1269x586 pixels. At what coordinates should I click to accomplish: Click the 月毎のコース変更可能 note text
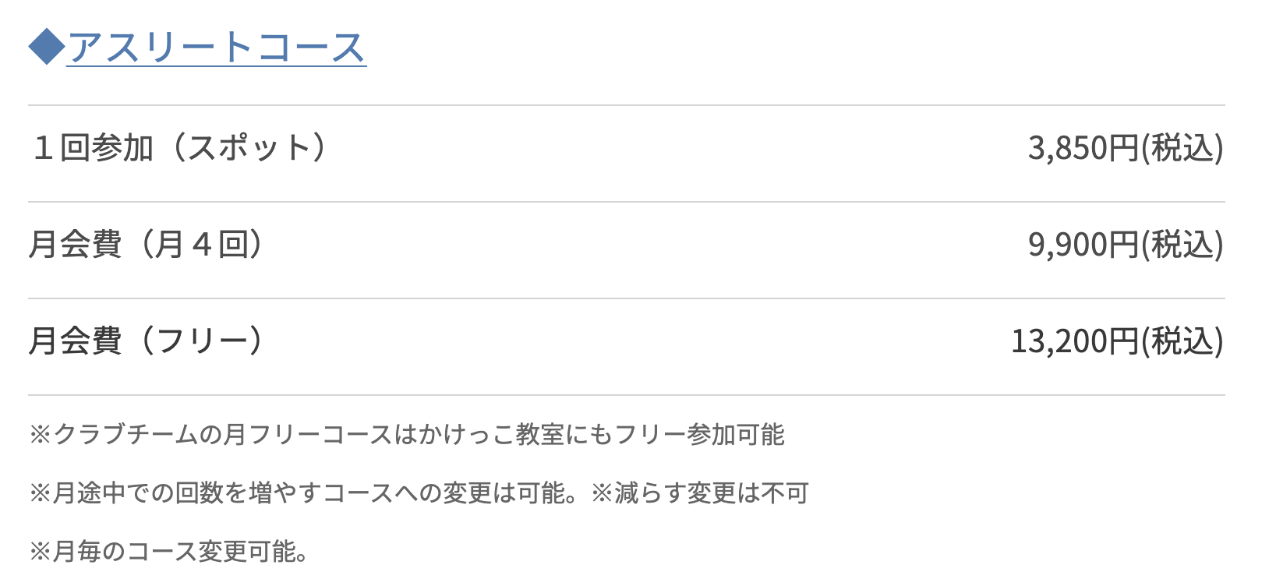[175, 552]
